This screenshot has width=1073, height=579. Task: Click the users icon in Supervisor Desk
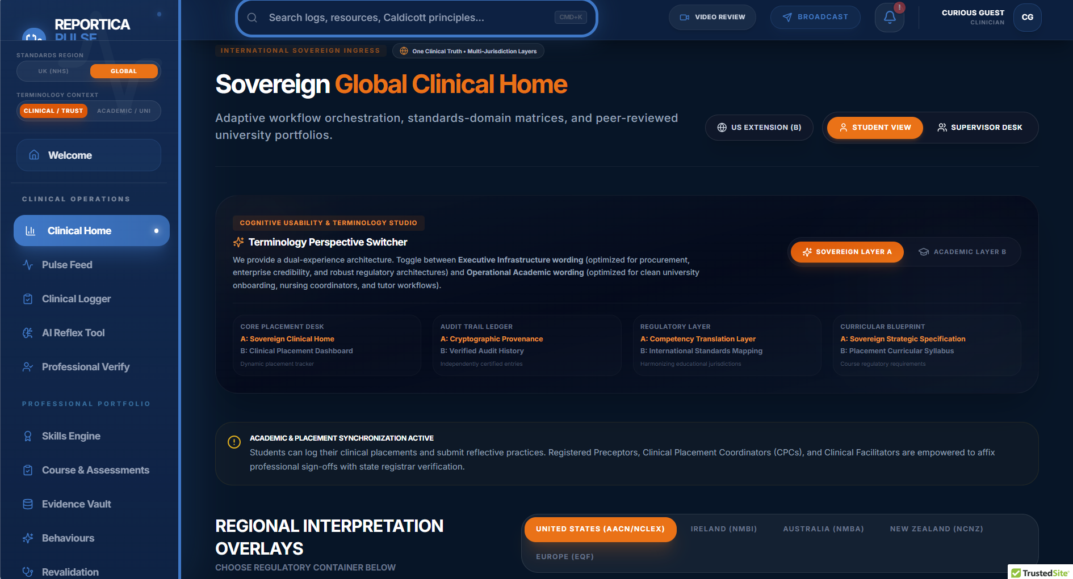pyautogui.click(x=942, y=128)
